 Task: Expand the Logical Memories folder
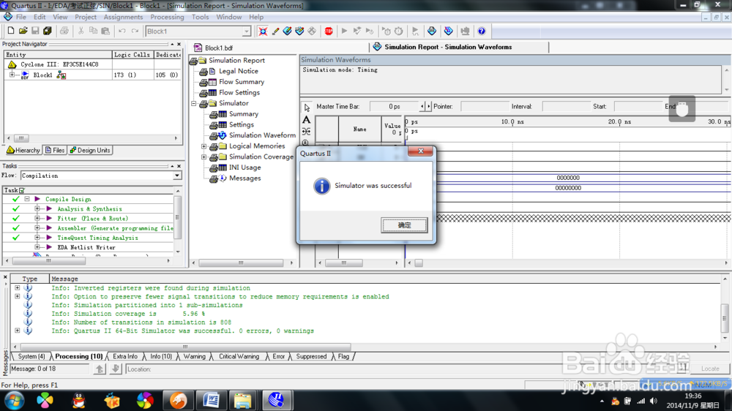coord(204,146)
